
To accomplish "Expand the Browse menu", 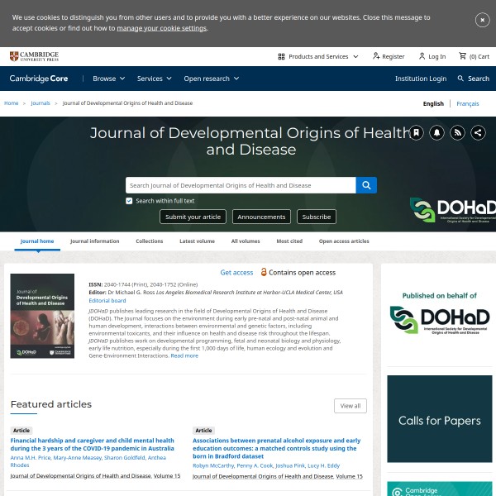I will pyautogui.click(x=108, y=79).
